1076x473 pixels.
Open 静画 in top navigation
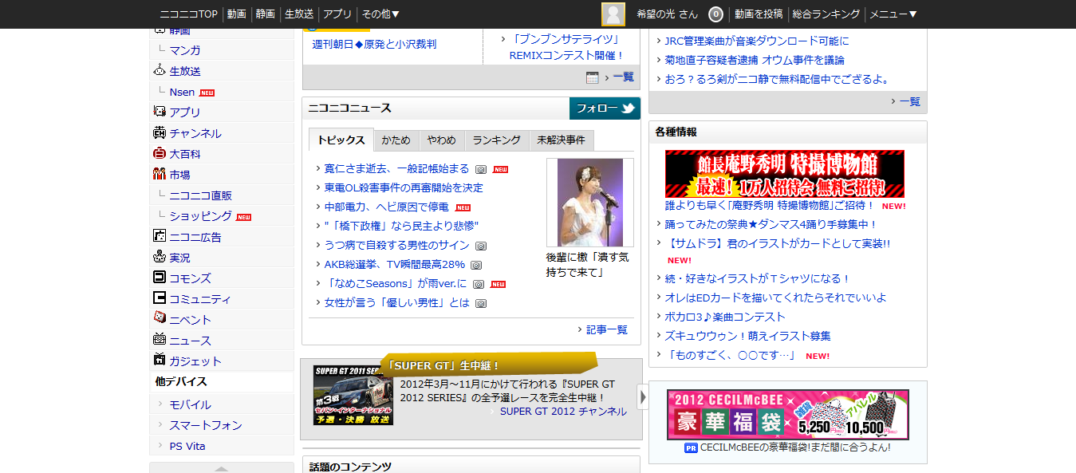[x=266, y=14]
